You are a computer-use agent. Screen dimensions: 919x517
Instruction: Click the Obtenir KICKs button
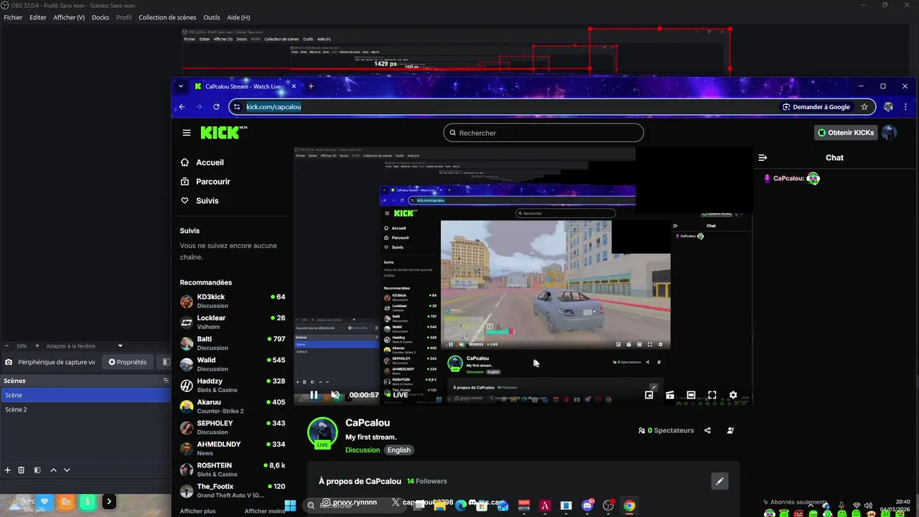point(846,133)
